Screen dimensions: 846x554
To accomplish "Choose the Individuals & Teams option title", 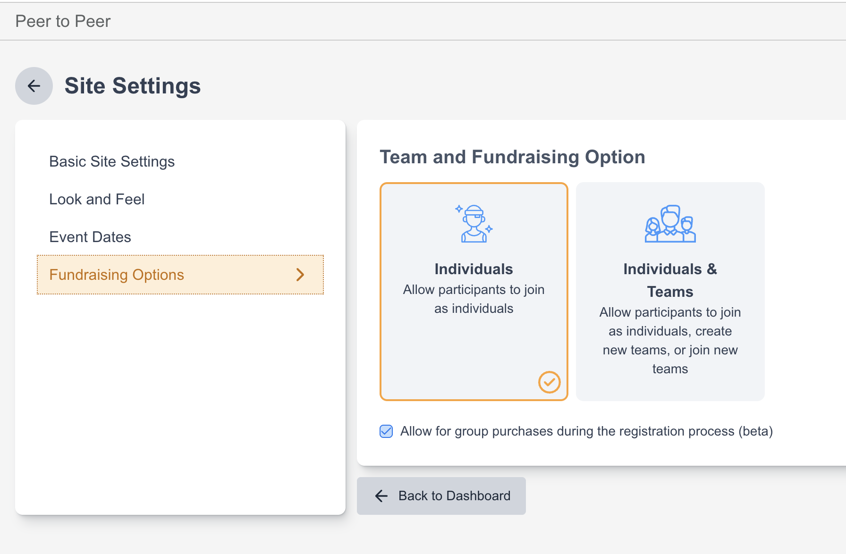I will pyautogui.click(x=670, y=280).
